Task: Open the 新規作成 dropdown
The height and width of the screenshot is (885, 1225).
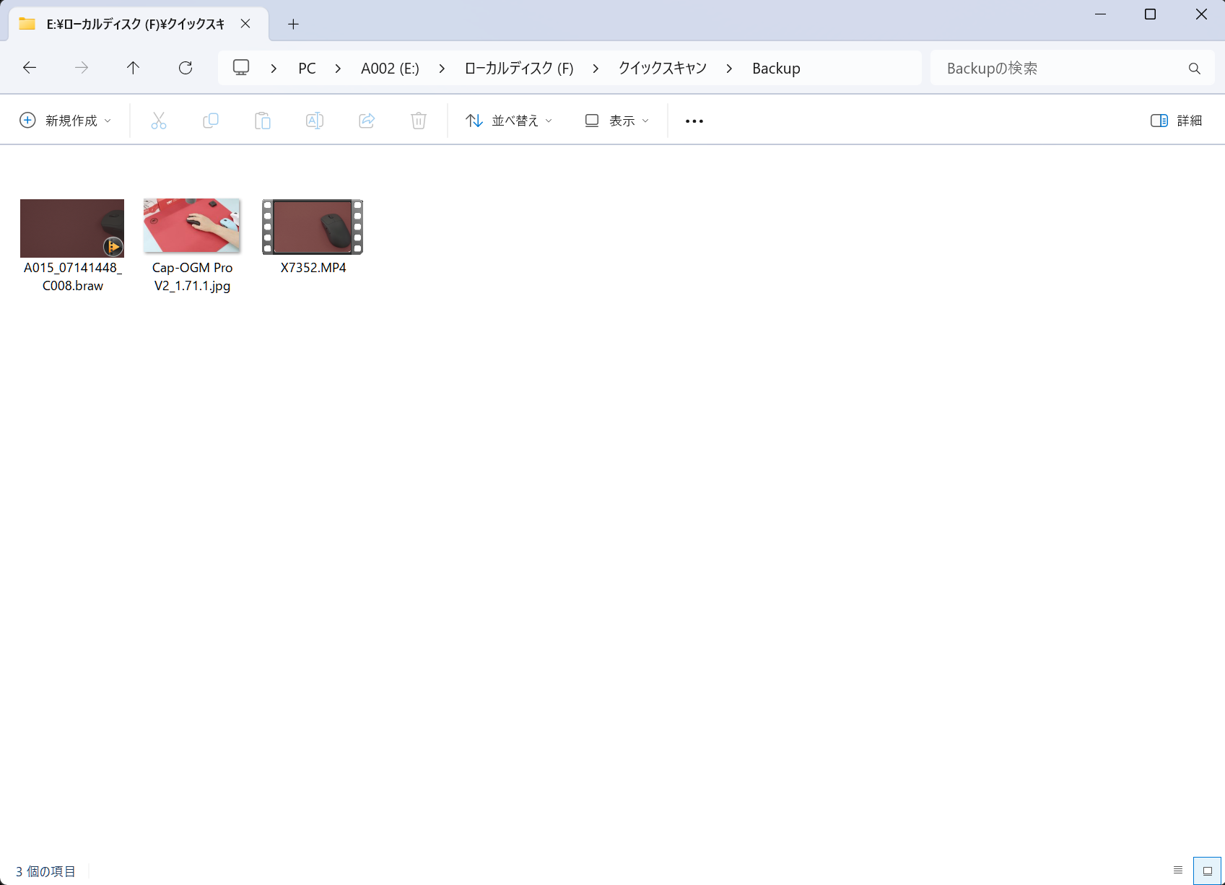Action: [66, 121]
